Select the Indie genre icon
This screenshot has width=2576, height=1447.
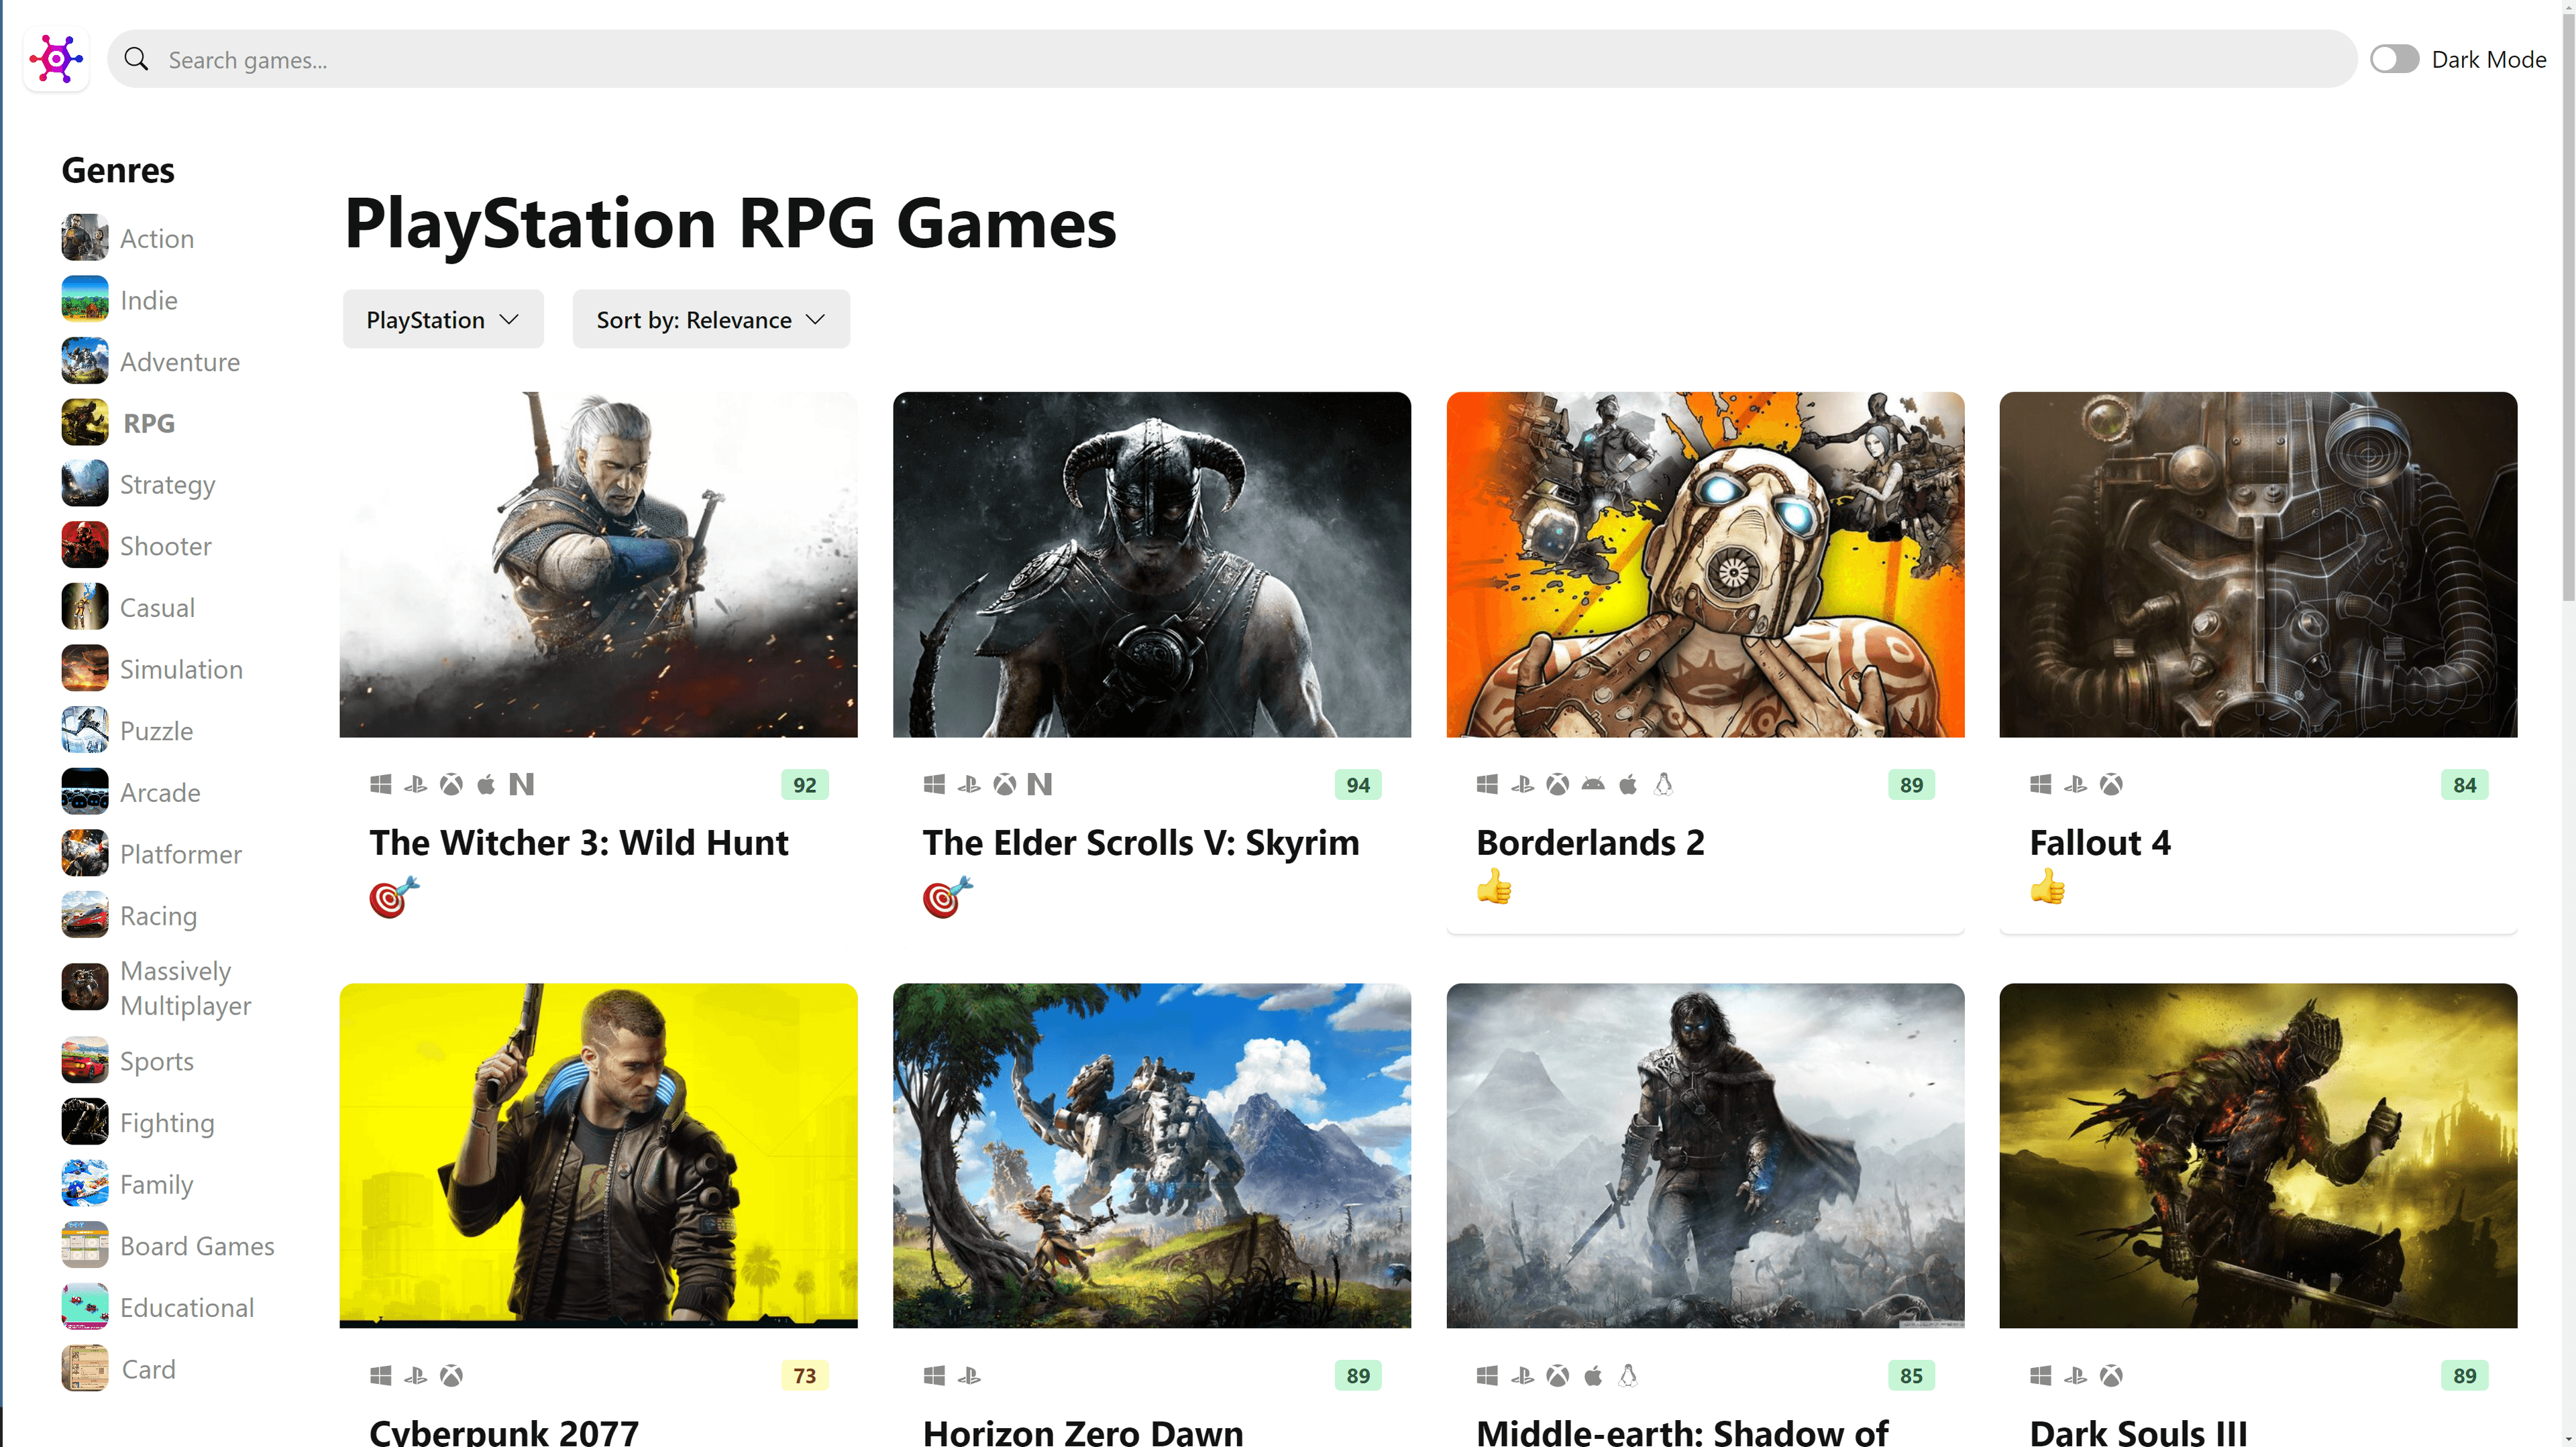click(x=85, y=299)
